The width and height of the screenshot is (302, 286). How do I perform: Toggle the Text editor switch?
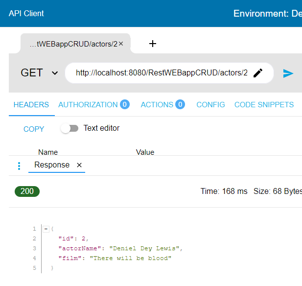pos(70,128)
